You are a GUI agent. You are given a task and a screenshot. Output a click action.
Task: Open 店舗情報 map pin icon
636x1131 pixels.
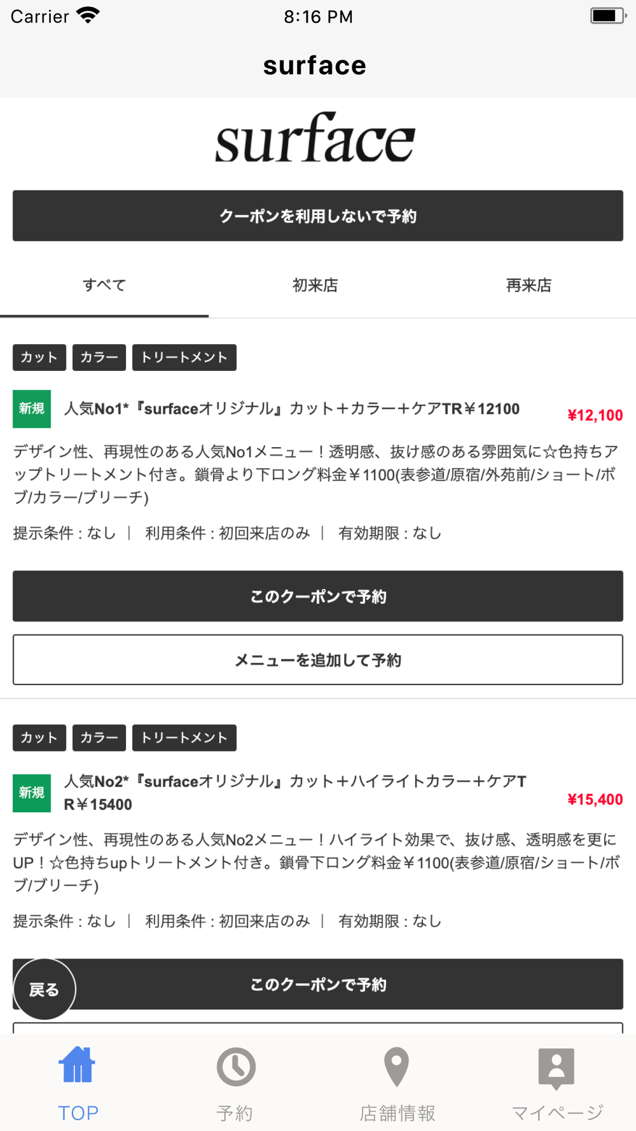[396, 1066]
